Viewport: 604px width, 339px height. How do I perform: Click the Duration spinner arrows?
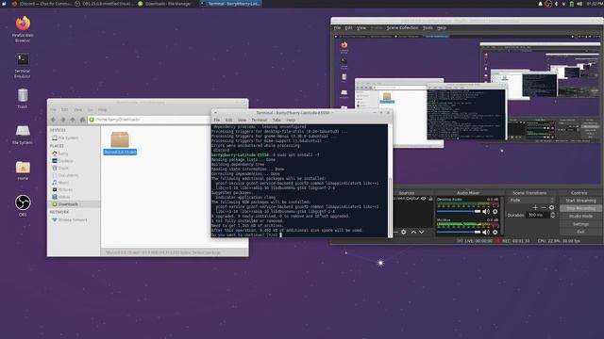pos(553,216)
